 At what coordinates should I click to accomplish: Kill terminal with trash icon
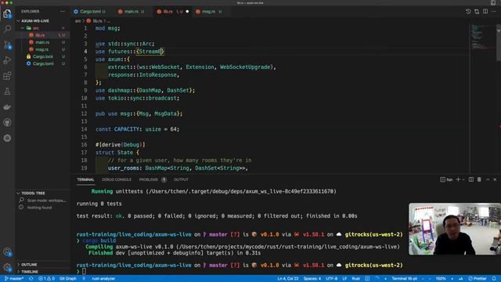click(479, 179)
